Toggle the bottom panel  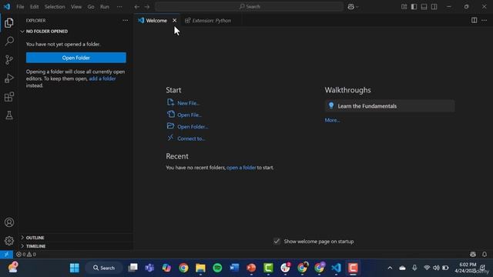click(x=424, y=7)
